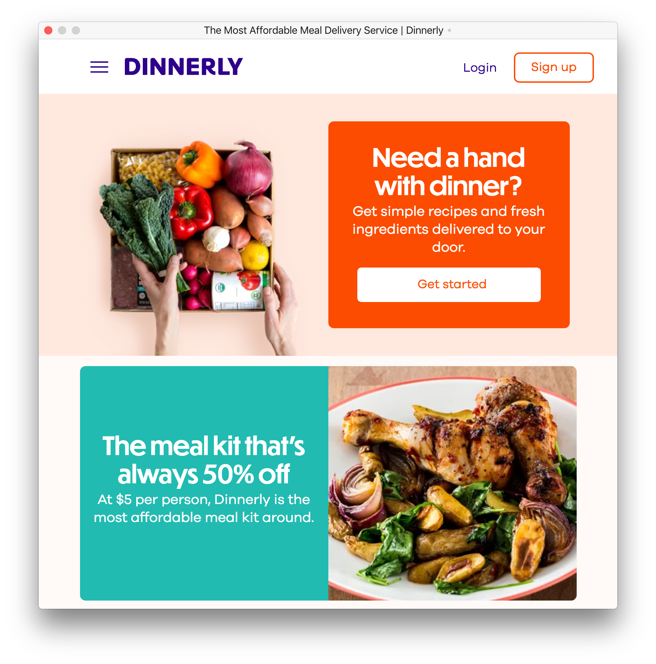Click the Sign up button
656x664 pixels.
(x=554, y=67)
